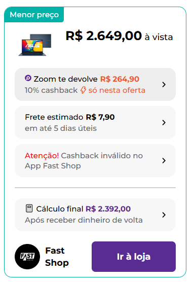
Task: Expand the Frete estimado chevron arrow
Action: click(x=164, y=122)
